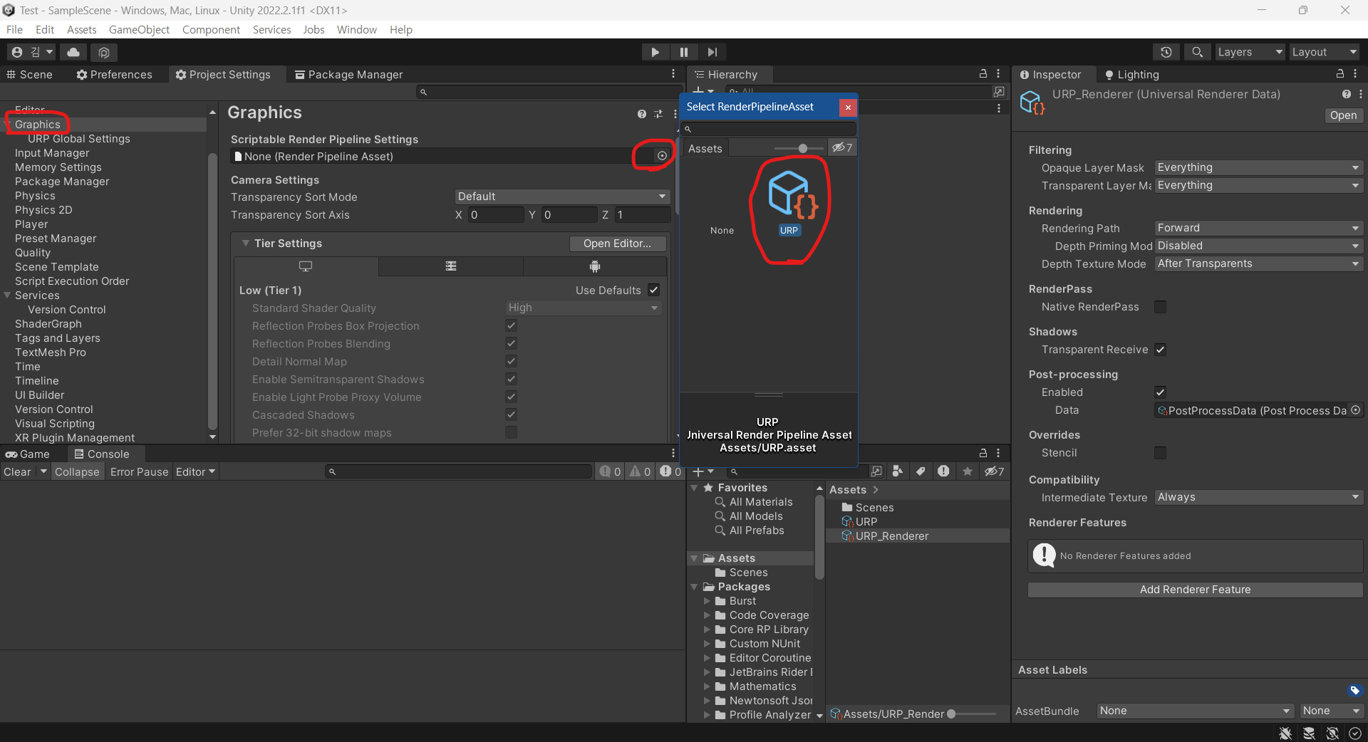Enable Stencil override checkbox
Screen dimensions: 1368x742
click(x=1161, y=453)
